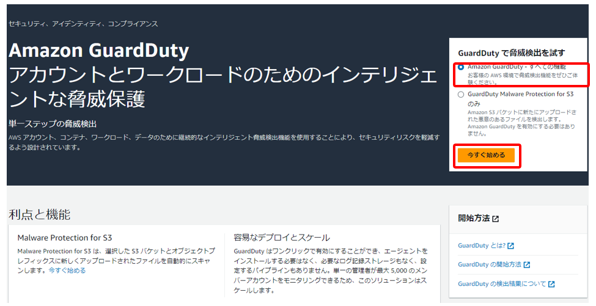Click external icon next to GuardDuty とは?
The width and height of the screenshot is (596, 306).
click(510, 246)
